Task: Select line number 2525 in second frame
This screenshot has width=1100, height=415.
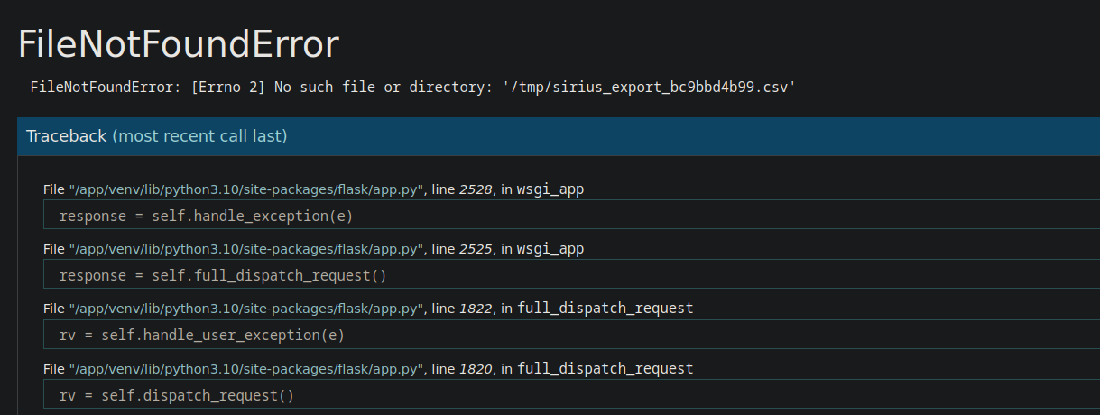Action: coord(476,249)
